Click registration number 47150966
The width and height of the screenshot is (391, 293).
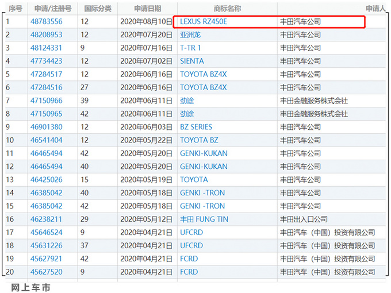(47, 101)
